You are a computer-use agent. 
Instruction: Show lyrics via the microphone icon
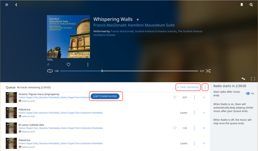click(x=48, y=65)
